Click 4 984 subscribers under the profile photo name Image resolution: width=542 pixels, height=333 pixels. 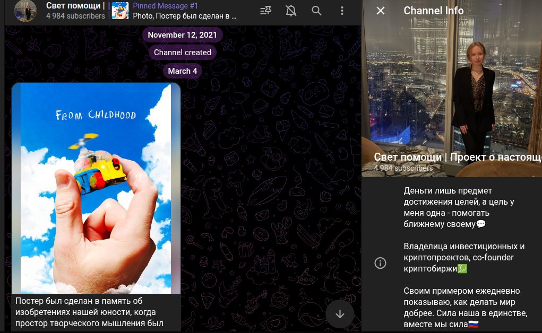[x=403, y=168]
